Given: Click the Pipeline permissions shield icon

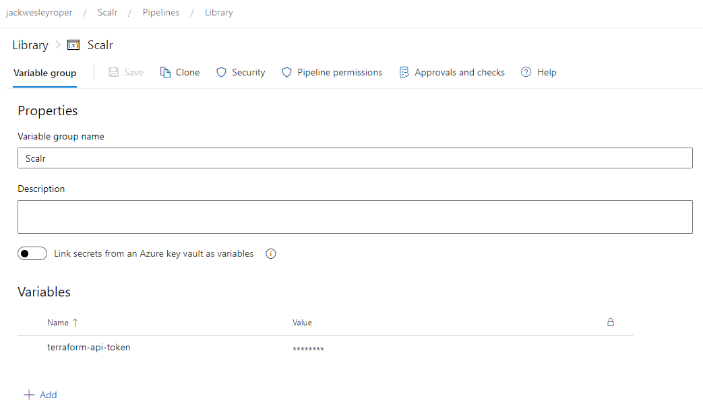Looking at the screenshot, I should click(x=286, y=72).
